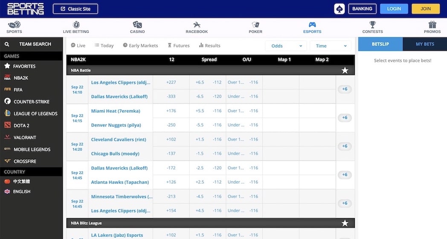Switch language to Chinese flag
The width and height of the screenshot is (447, 239).
(x=7, y=181)
